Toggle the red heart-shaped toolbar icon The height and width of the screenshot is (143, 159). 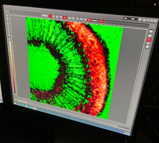tap(64, 18)
